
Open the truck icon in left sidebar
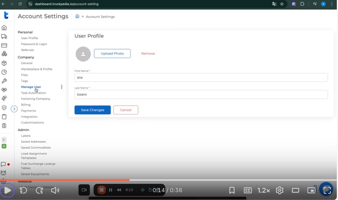pyautogui.click(x=4, y=37)
